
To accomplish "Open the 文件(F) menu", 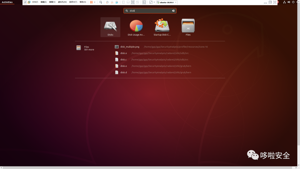I will click(x=35, y=2).
